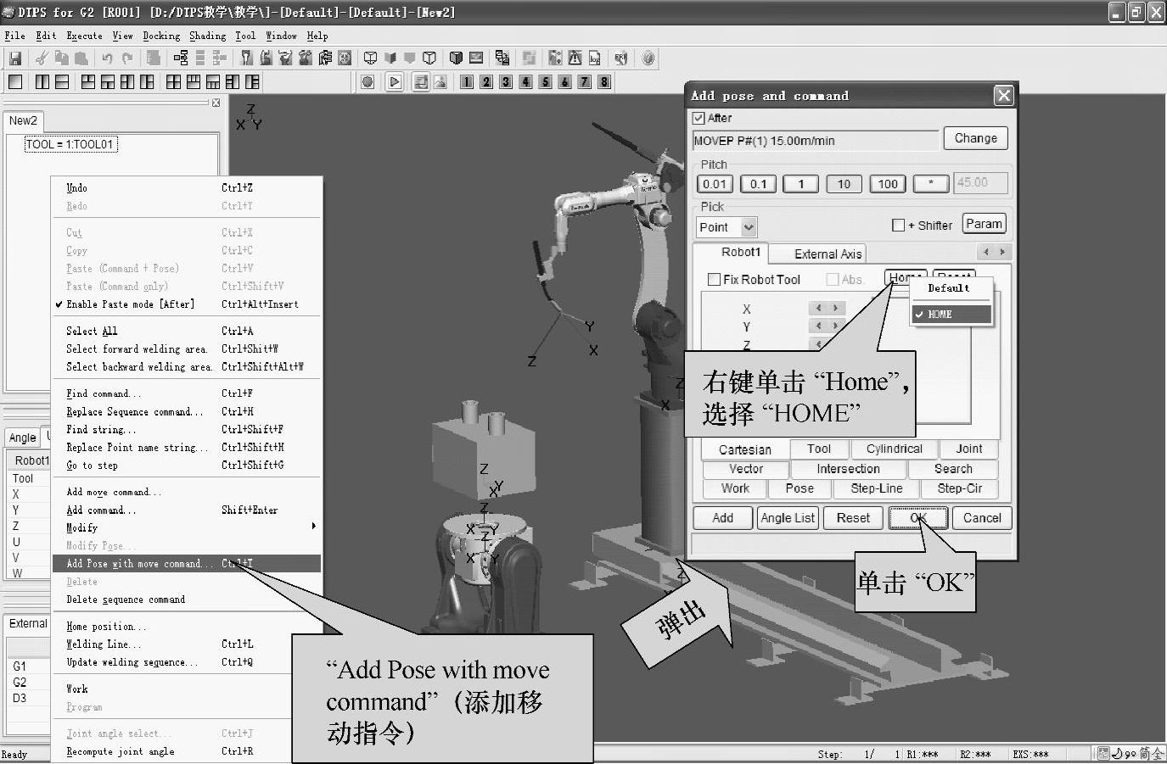The height and width of the screenshot is (764, 1167).
Task: Click the Save icon in the toolbar
Action: pyautogui.click(x=15, y=59)
